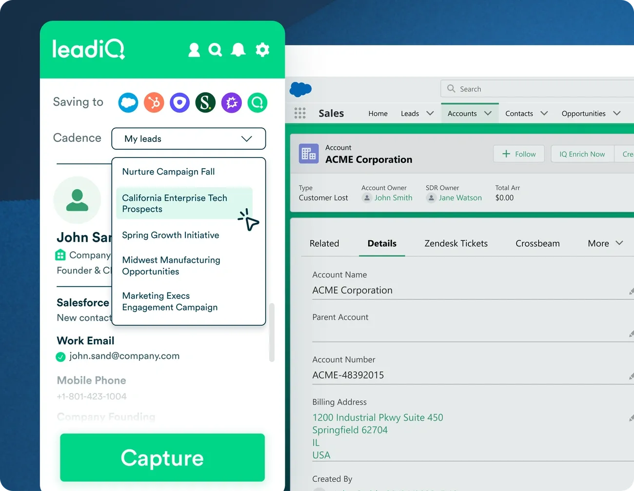The width and height of the screenshot is (634, 491).
Task: Click the Salesforce Search field
Action: coord(536,89)
